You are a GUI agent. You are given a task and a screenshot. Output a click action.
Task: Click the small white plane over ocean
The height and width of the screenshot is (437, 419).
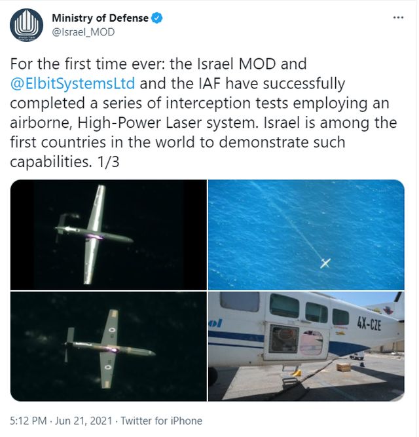[325, 263]
